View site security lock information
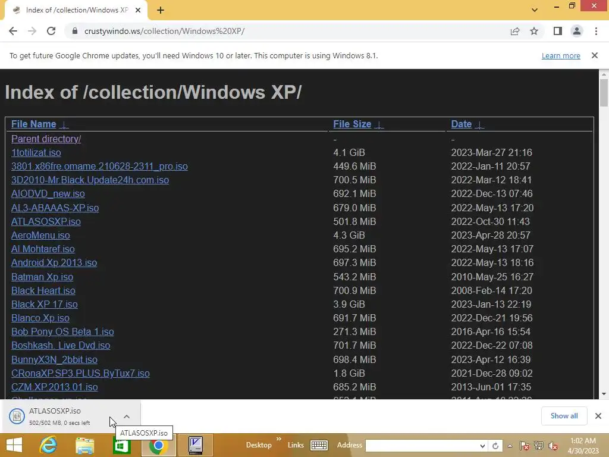 click(x=75, y=31)
